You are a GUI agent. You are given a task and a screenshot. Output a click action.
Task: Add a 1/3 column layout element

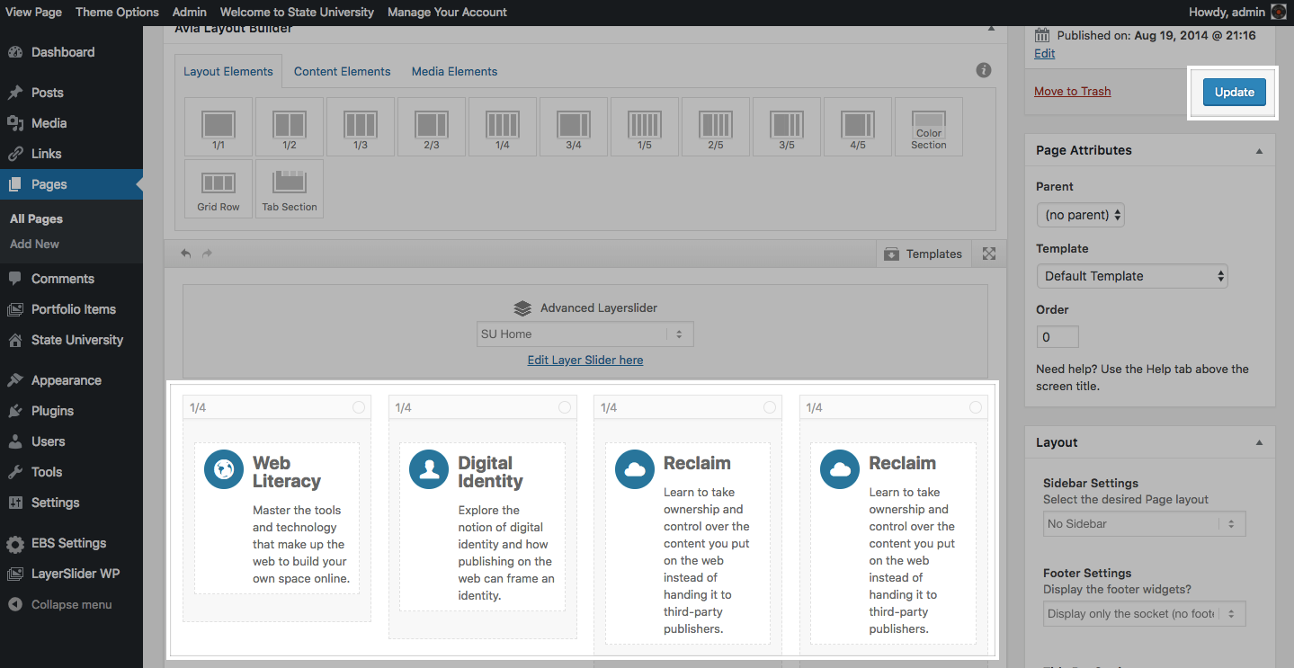coord(360,127)
